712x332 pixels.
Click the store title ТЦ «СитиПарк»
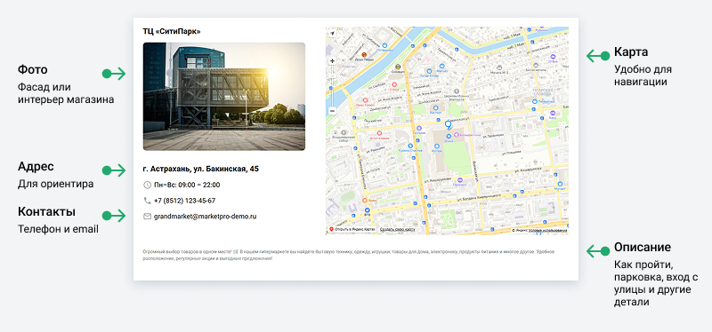[172, 31]
